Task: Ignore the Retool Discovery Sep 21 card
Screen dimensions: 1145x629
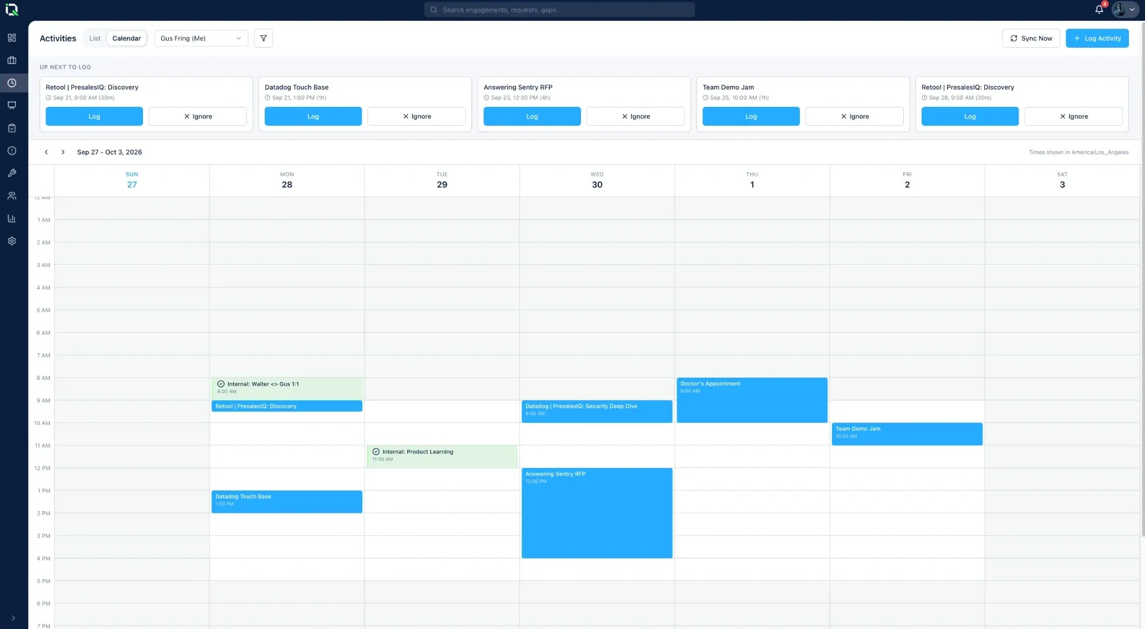Action: (x=198, y=116)
